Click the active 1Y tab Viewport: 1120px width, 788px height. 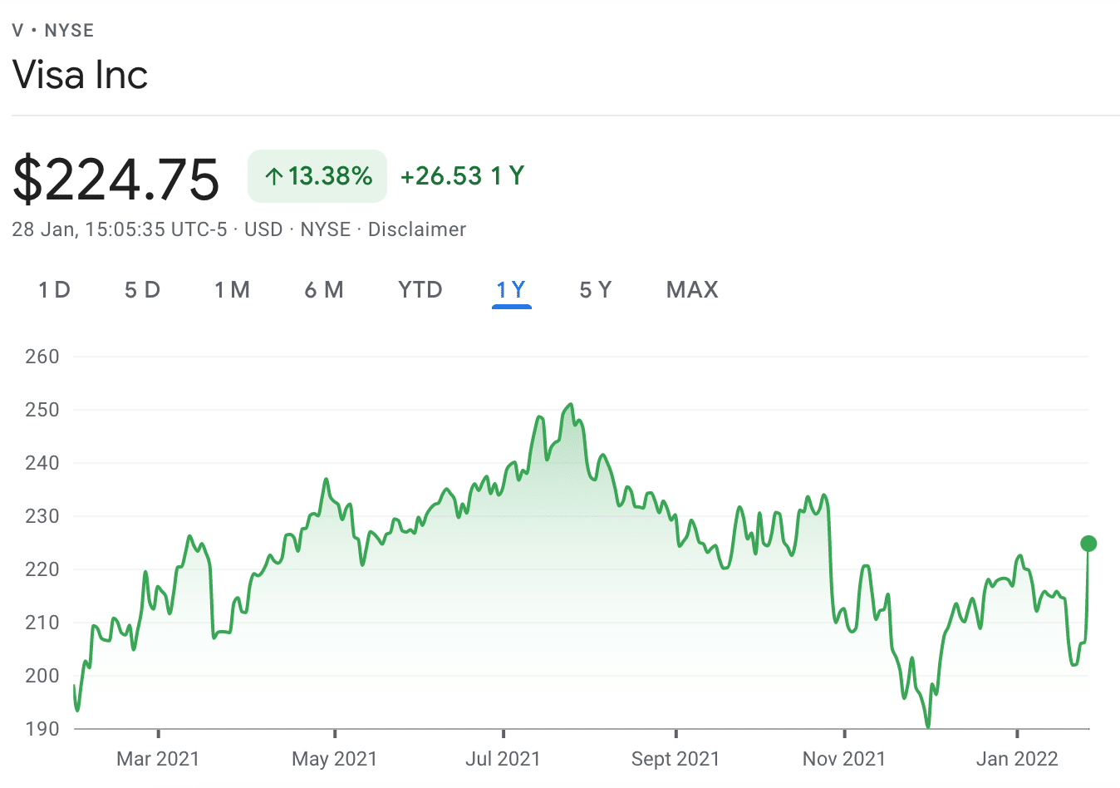[x=511, y=290]
